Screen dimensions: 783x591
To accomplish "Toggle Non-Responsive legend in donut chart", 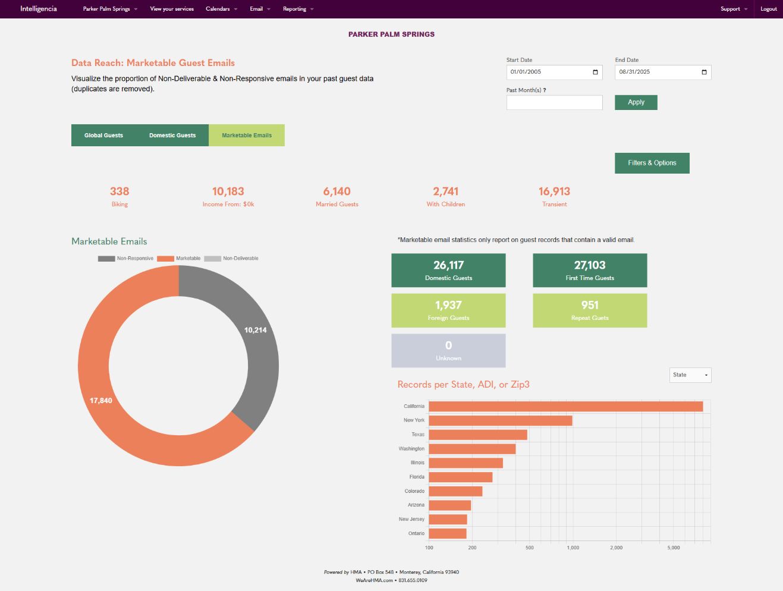I will (125, 259).
